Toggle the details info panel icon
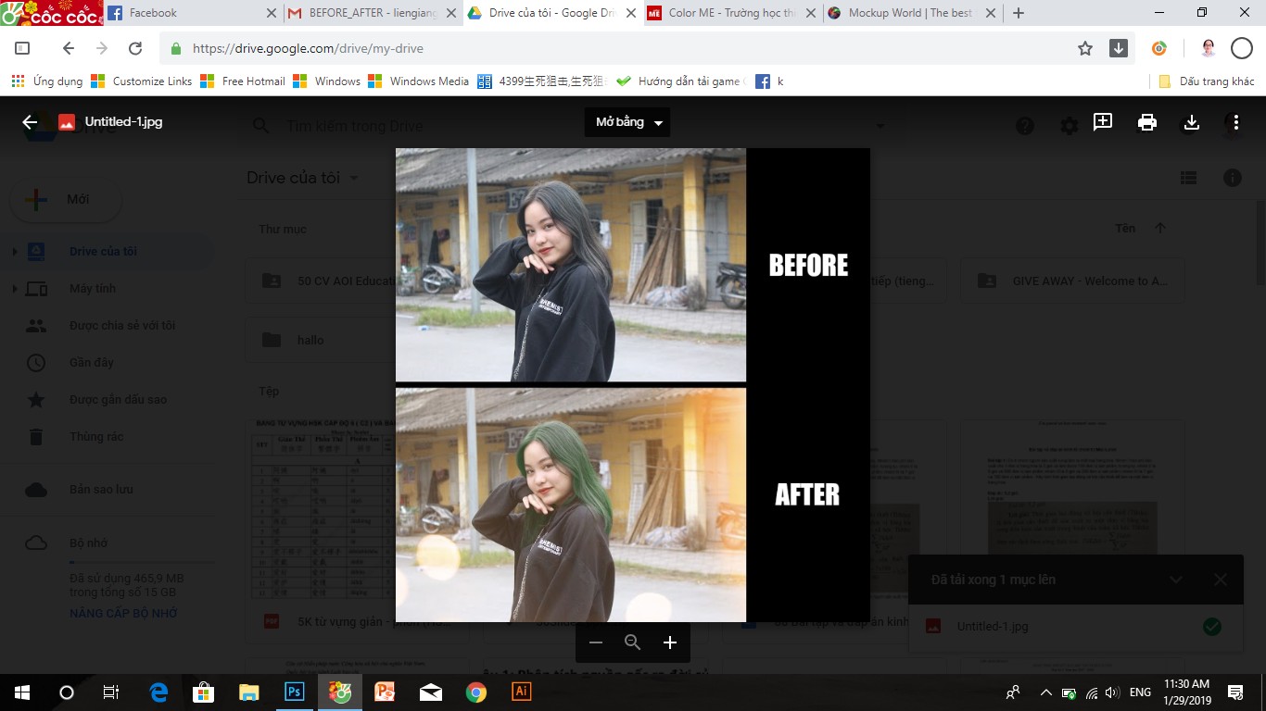 (1233, 178)
